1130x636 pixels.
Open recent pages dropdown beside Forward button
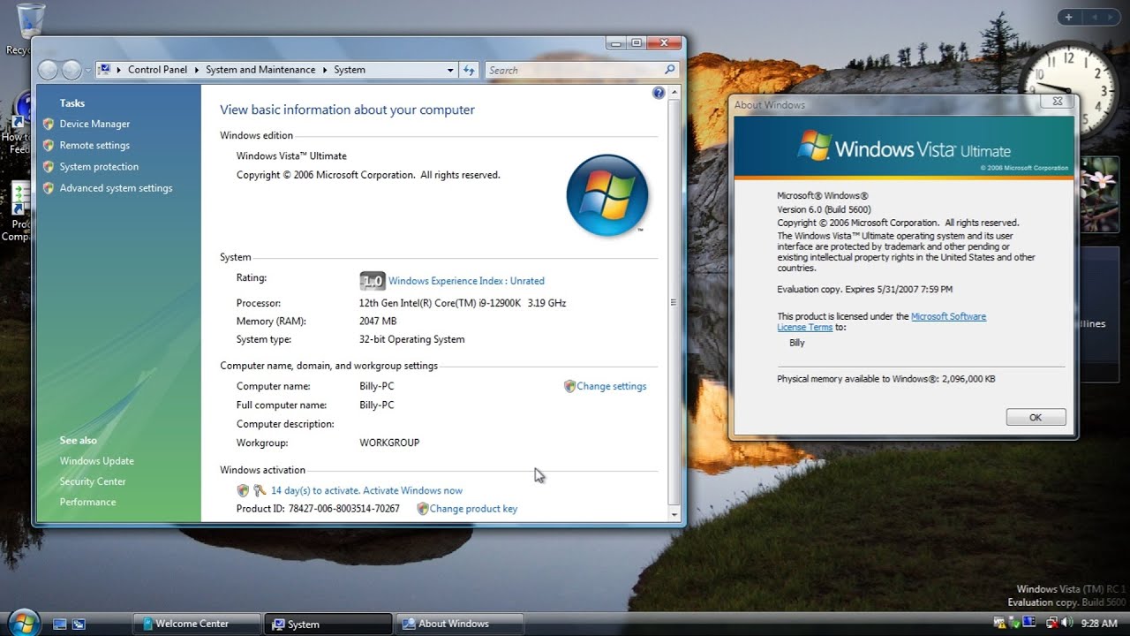click(87, 71)
